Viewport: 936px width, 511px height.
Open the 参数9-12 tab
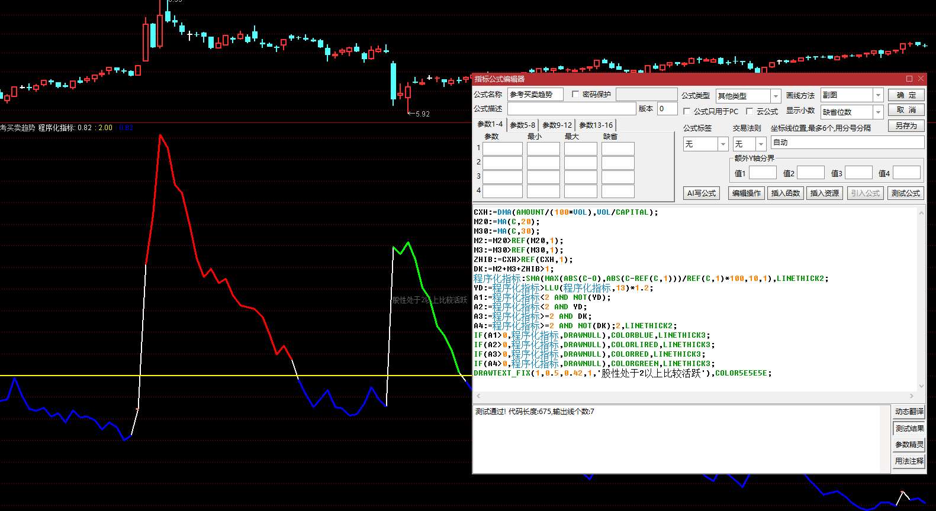tap(557, 125)
